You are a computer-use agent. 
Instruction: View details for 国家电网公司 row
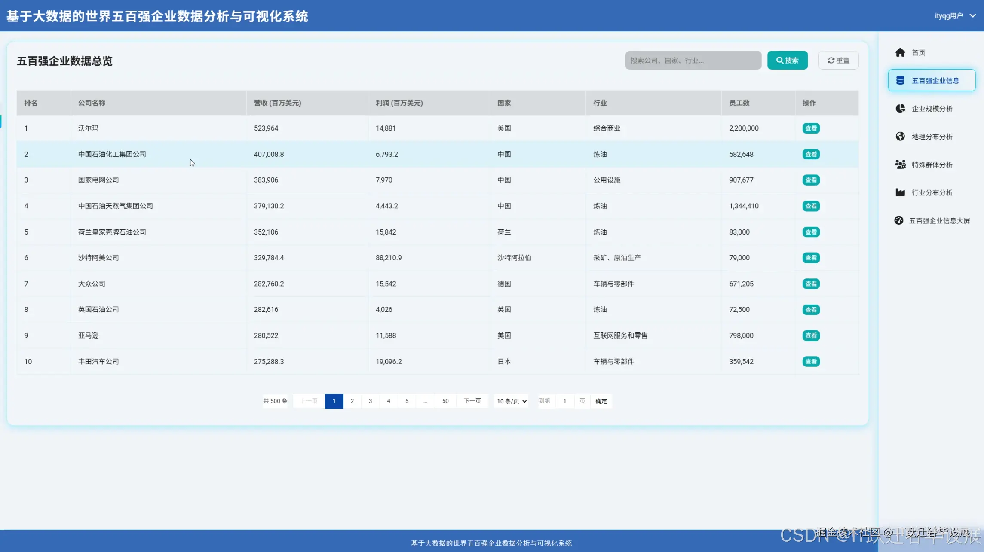(x=811, y=180)
